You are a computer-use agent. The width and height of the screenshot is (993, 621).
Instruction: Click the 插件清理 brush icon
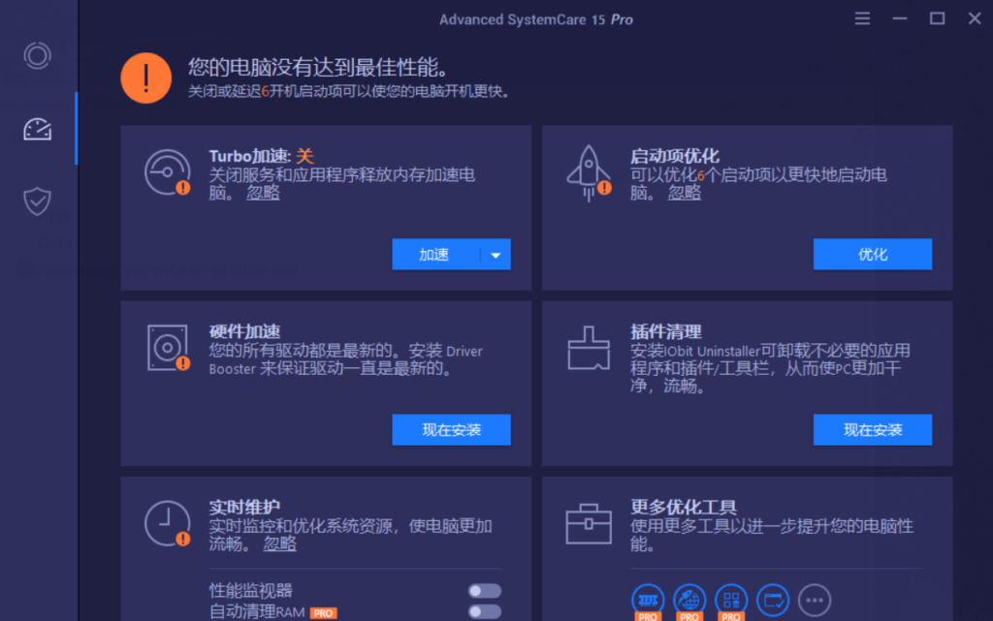click(589, 348)
